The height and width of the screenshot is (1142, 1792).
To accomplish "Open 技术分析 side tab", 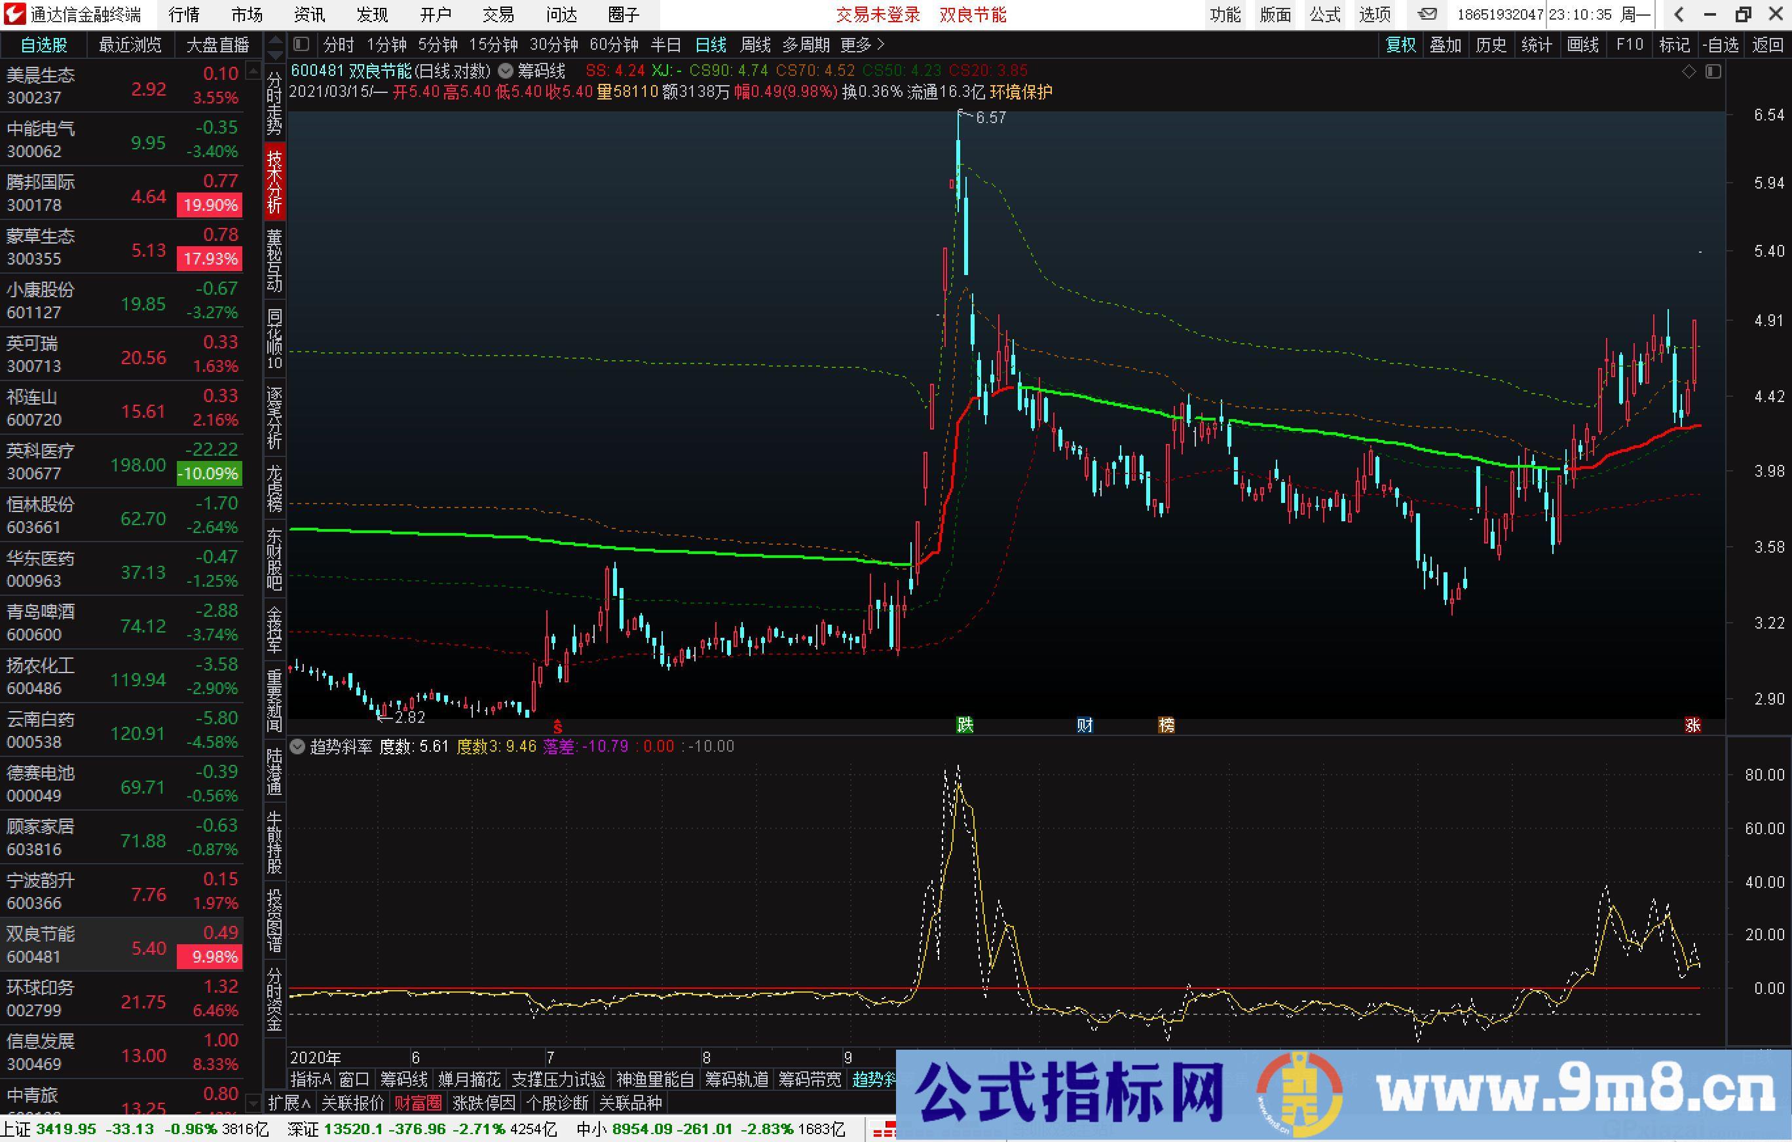I will tap(274, 181).
